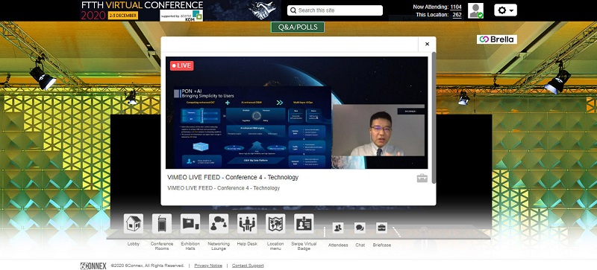Follow the Privacy Notice link
This screenshot has height=270, width=597.
point(208,266)
